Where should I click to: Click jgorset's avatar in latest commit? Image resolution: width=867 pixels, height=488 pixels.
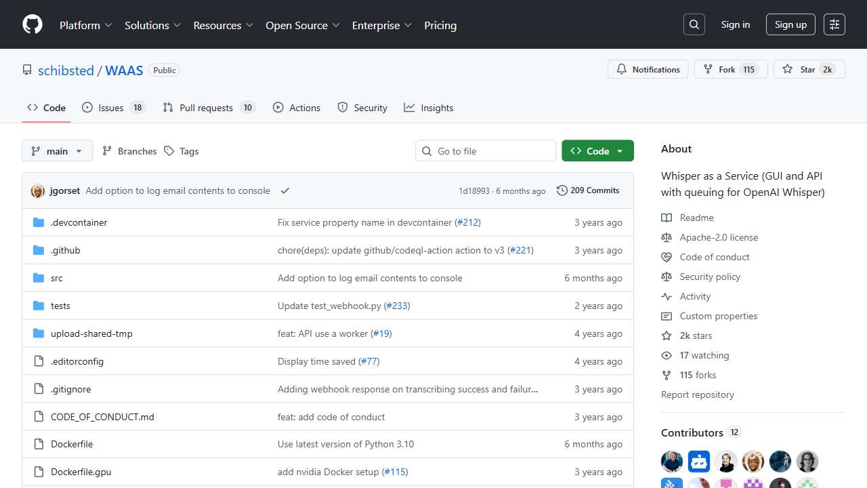click(x=38, y=191)
